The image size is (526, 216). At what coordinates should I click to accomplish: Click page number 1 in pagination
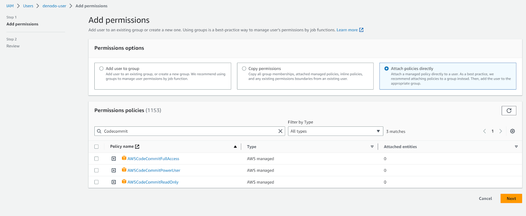click(492, 131)
